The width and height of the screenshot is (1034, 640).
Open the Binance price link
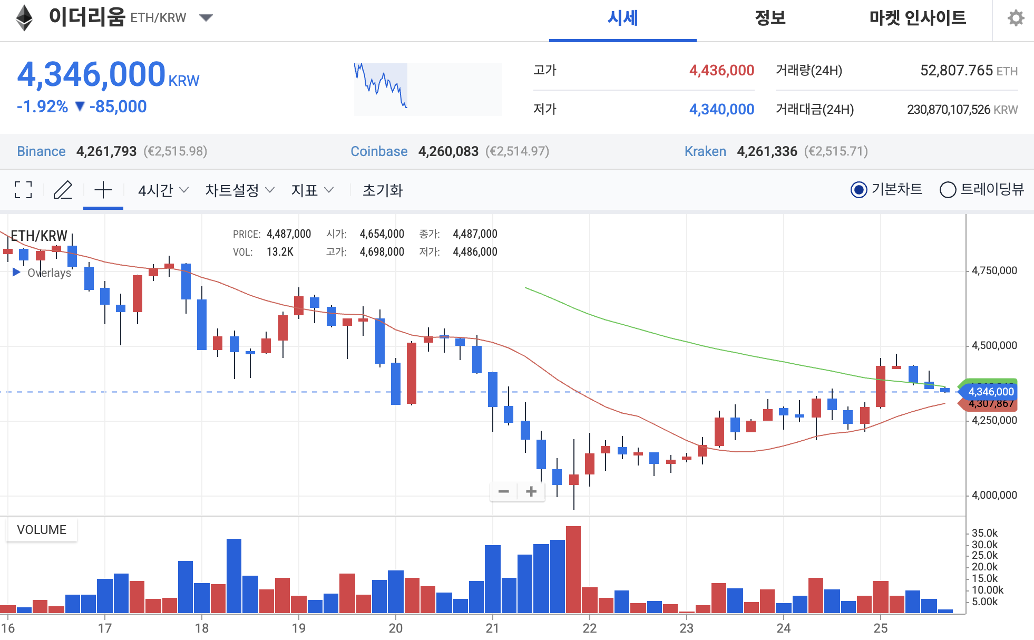click(x=41, y=151)
